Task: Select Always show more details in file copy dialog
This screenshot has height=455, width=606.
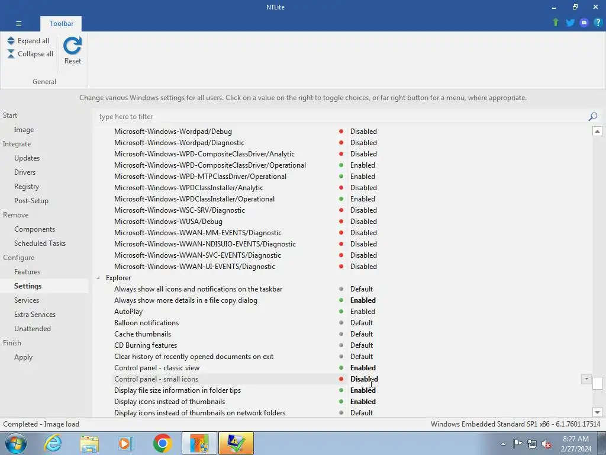Action: [185, 300]
